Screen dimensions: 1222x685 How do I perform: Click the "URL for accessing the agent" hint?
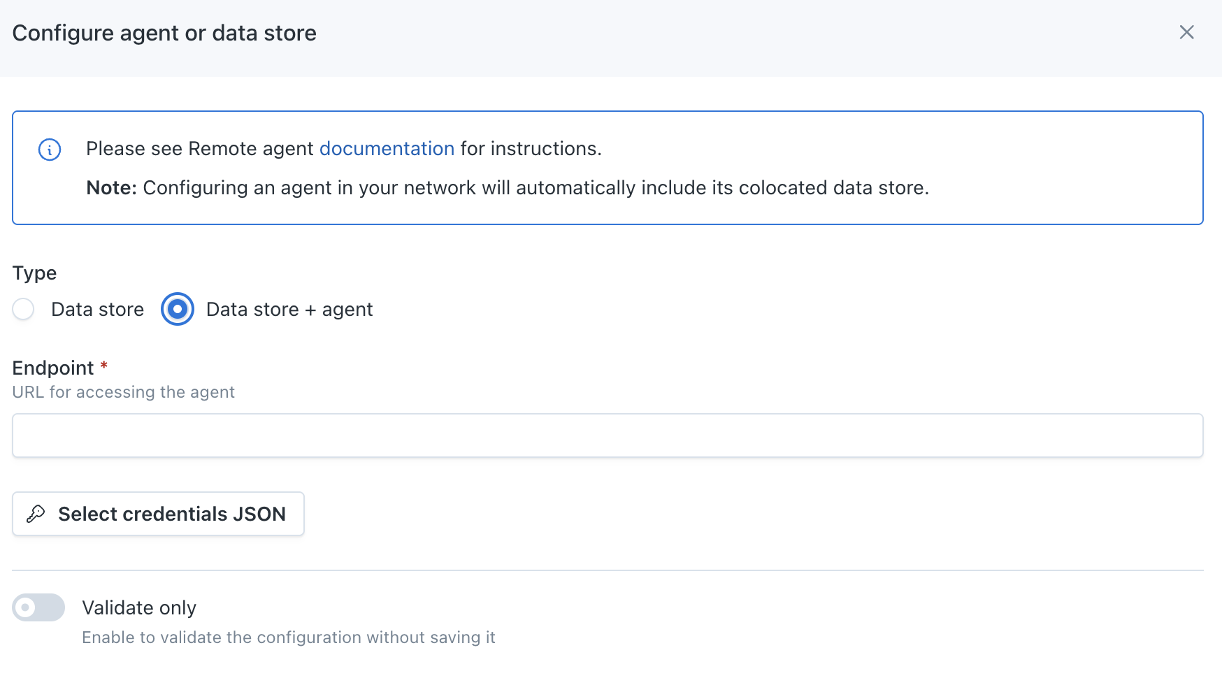point(123,392)
